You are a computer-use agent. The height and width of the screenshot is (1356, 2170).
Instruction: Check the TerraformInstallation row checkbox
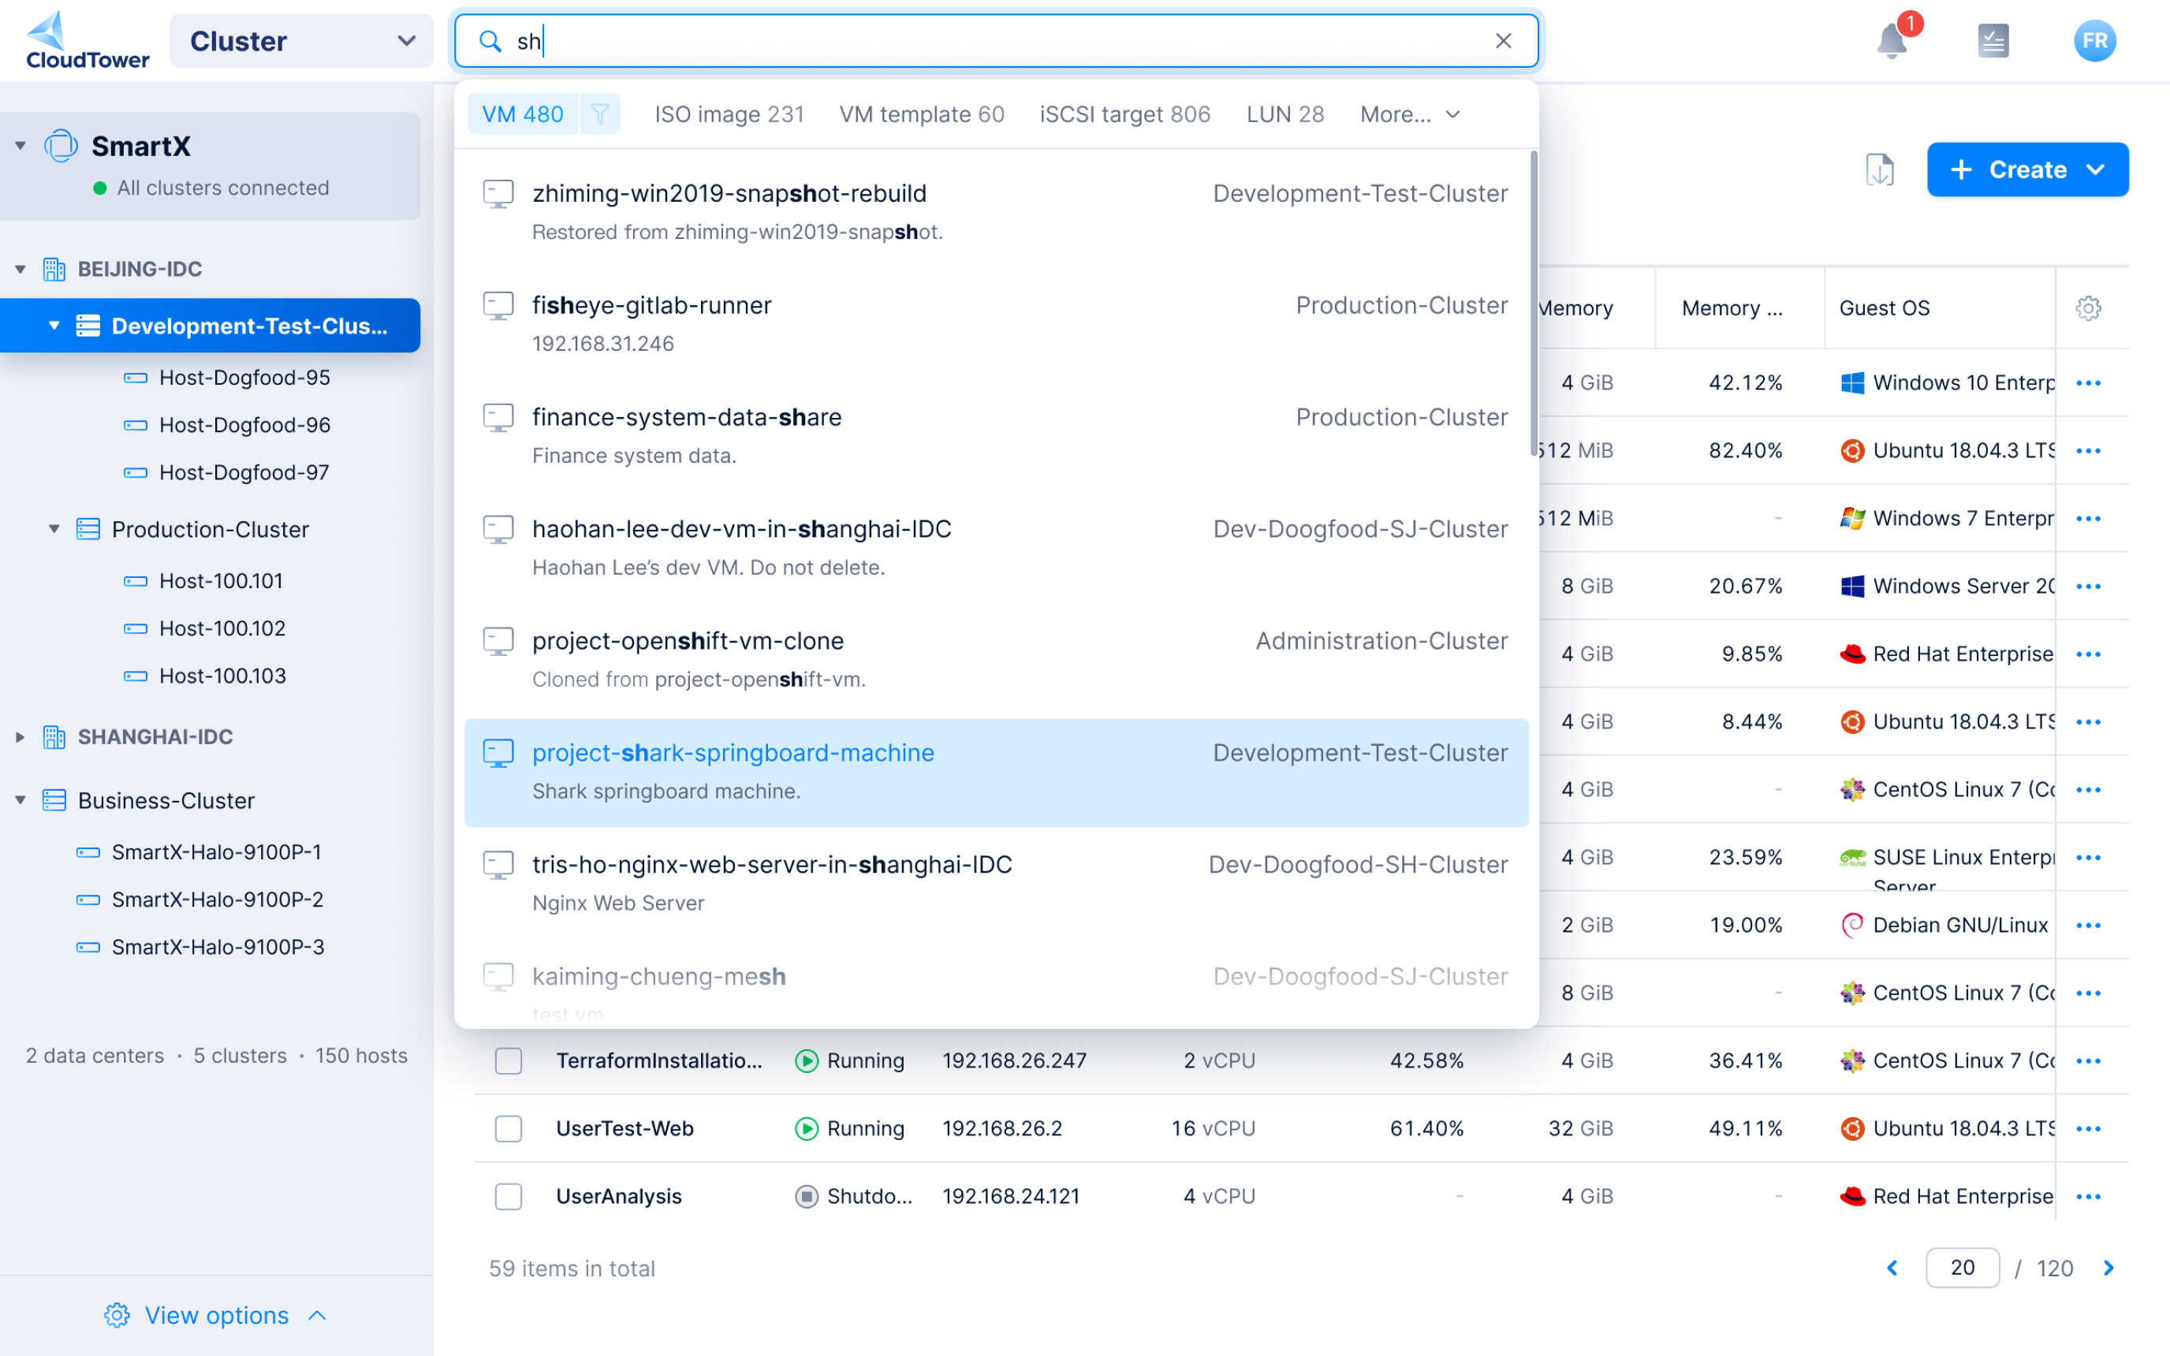tap(509, 1061)
